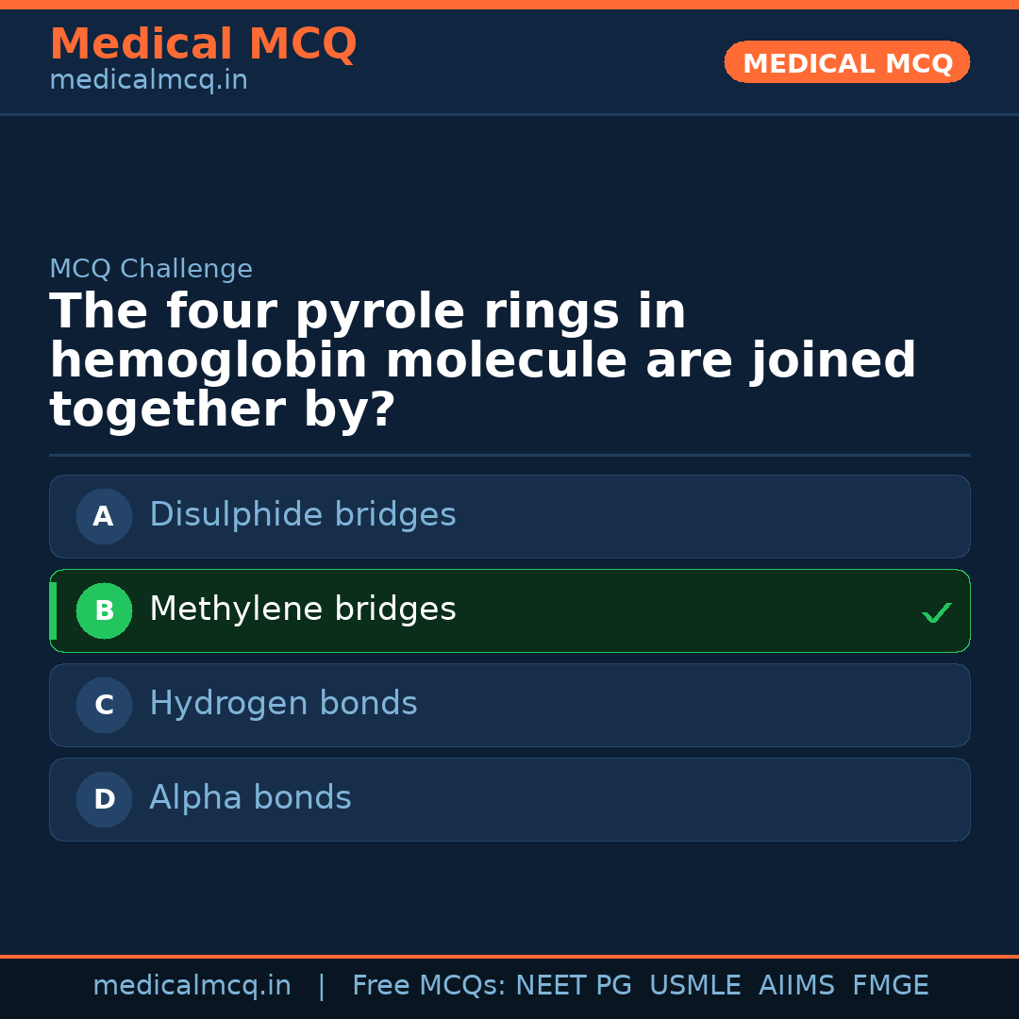The width and height of the screenshot is (1019, 1019).
Task: Click the Medical MCQ header title
Action: point(203,44)
